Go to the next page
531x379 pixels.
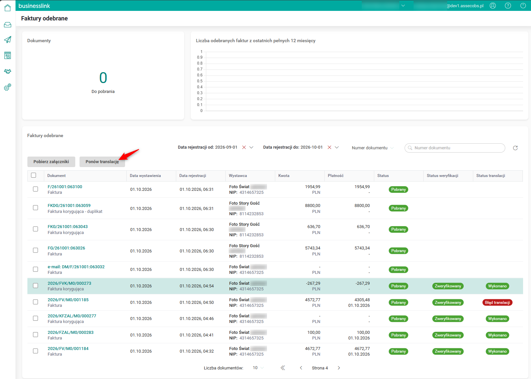[x=339, y=368]
